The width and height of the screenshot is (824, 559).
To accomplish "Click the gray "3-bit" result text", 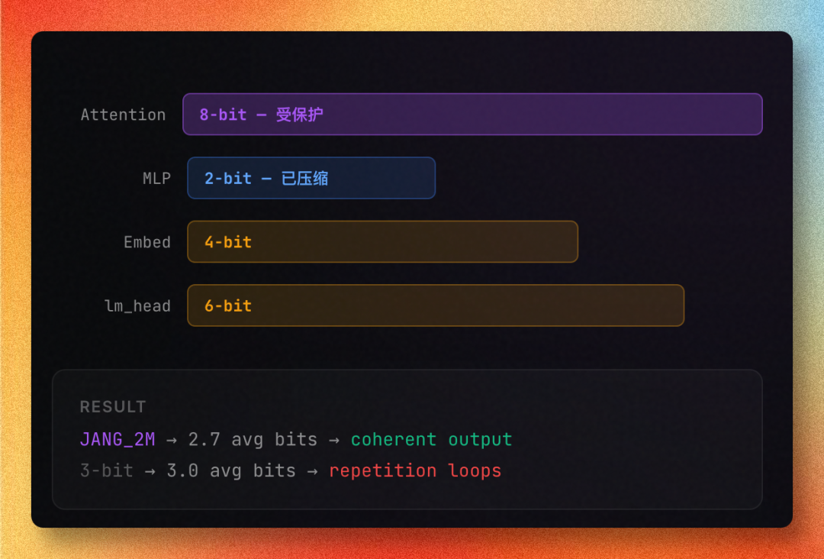I will [x=107, y=470].
